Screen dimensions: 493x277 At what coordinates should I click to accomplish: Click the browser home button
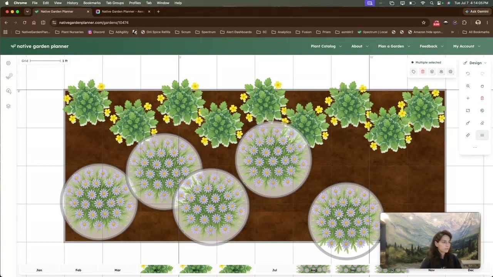(34, 23)
